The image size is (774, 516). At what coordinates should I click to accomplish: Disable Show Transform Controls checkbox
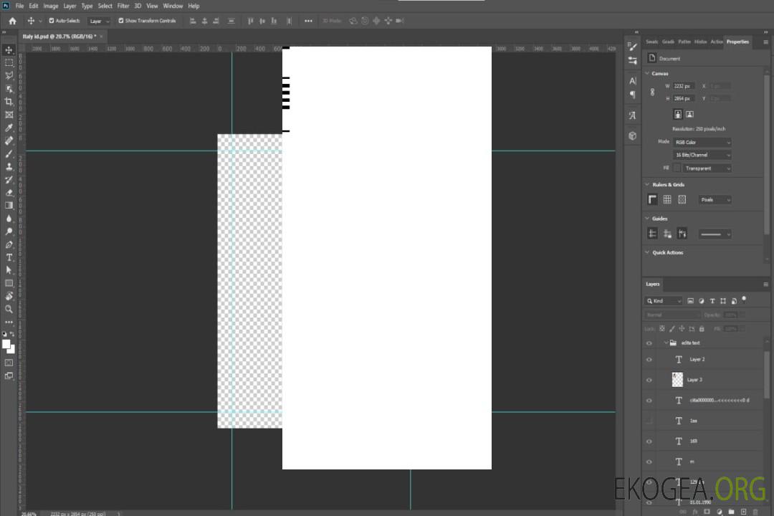(120, 21)
